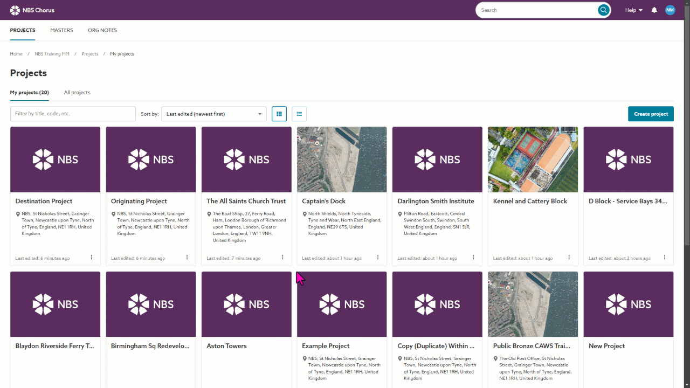This screenshot has height=388, width=690.
Task: Click the NBS Chorus logo
Action: click(x=32, y=10)
